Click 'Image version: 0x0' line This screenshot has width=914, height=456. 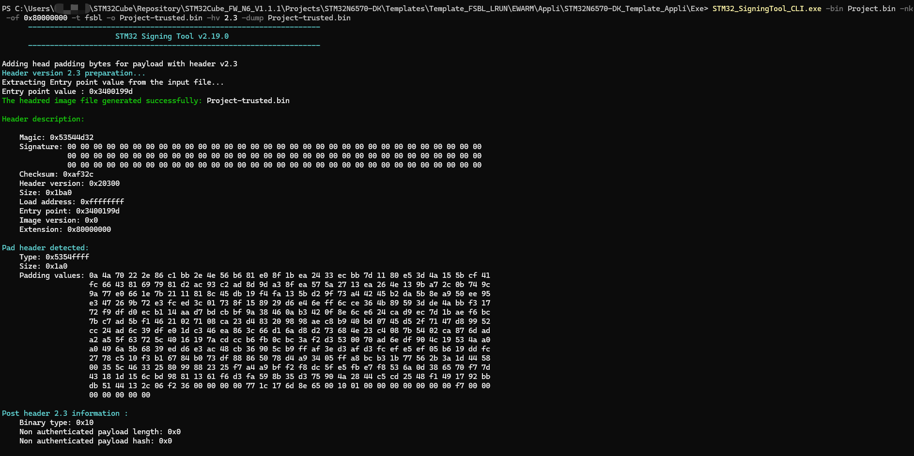click(x=59, y=220)
